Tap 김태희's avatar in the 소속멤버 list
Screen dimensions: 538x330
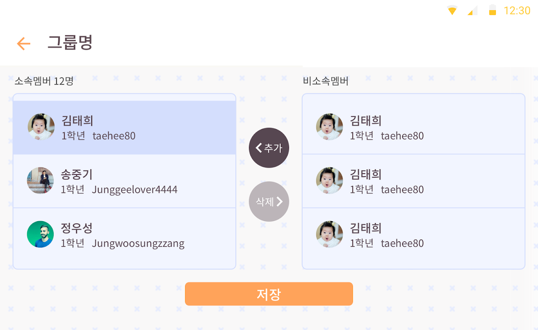point(41,127)
